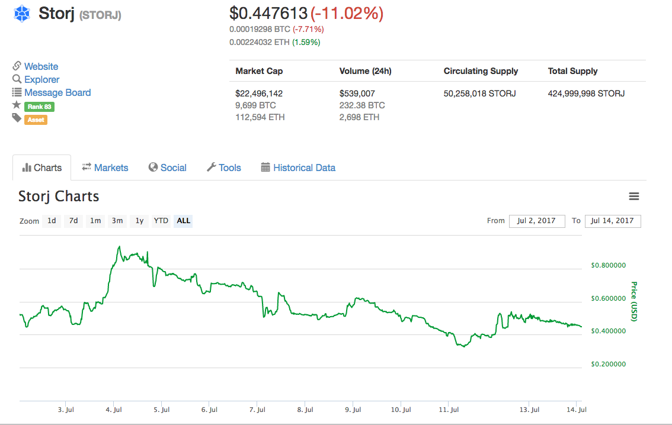
Task: Click the Market Cap column header
Action: click(259, 71)
